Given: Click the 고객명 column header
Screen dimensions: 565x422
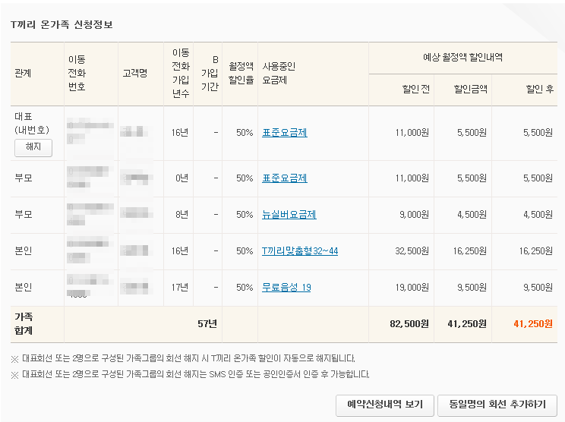Looking at the screenshot, I should pyautogui.click(x=134, y=74).
